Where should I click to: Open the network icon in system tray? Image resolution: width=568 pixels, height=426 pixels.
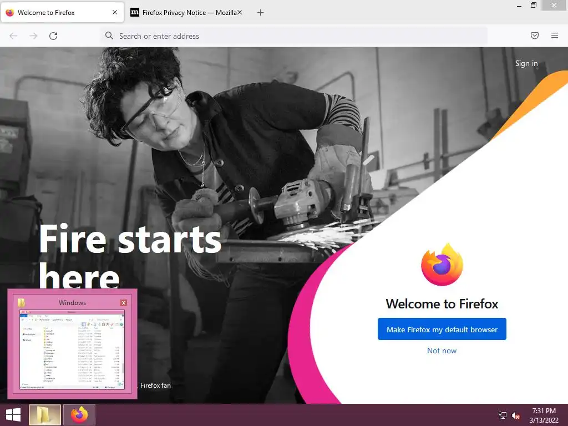tap(503, 415)
